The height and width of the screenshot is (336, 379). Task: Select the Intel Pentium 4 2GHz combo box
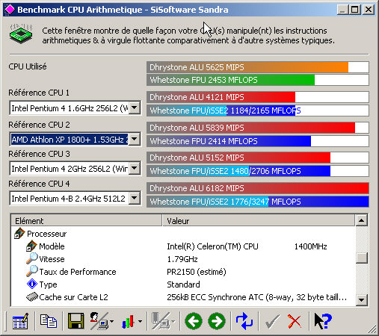click(x=75, y=169)
